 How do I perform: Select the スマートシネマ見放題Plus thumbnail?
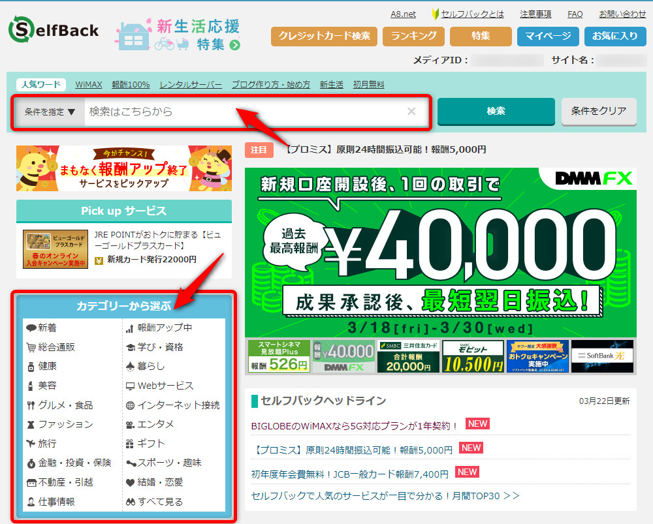[x=279, y=356]
